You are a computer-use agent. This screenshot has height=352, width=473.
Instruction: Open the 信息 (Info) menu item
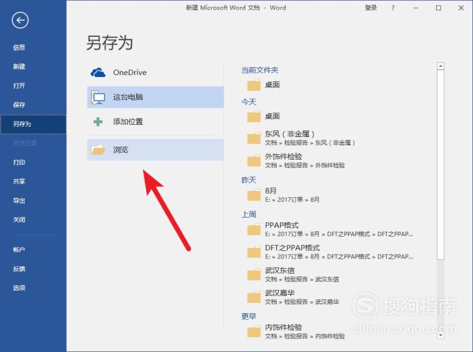pyautogui.click(x=19, y=47)
